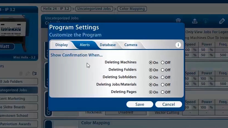Click the Uncategorized Jobs breadcrumb
The image size is (228, 128).
[94, 9]
